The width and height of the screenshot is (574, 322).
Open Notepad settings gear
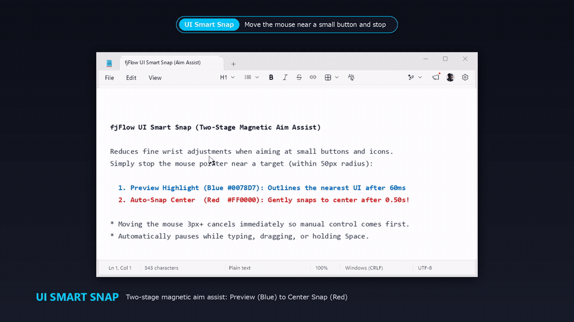coord(465,78)
